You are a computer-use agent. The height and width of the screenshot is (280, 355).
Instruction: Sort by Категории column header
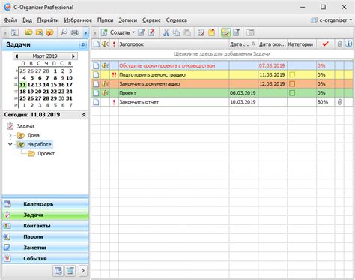pos(302,44)
